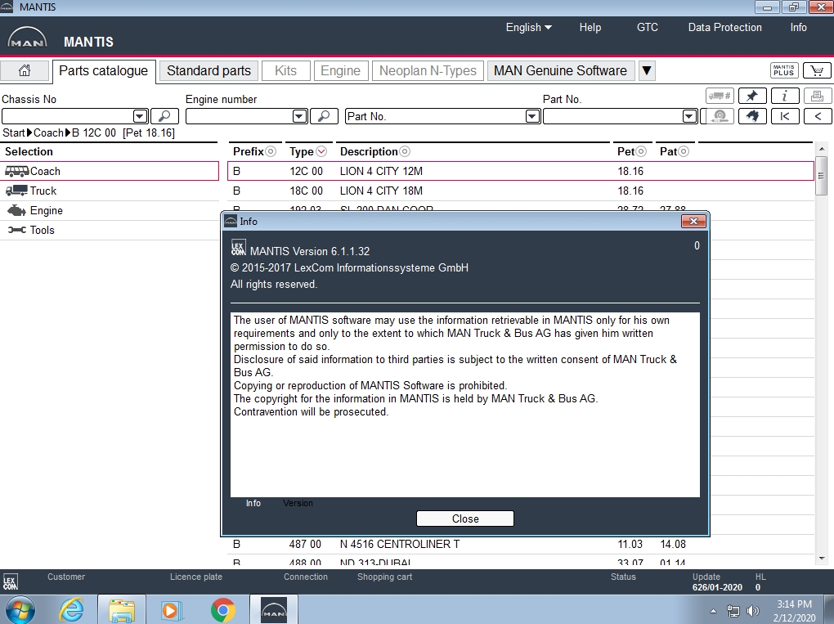This screenshot has height=624, width=834.
Task: Open the shopping cart icon
Action: pos(817,71)
